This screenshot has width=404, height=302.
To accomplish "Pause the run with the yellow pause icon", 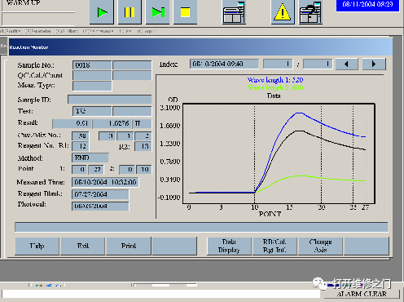I will (130, 12).
